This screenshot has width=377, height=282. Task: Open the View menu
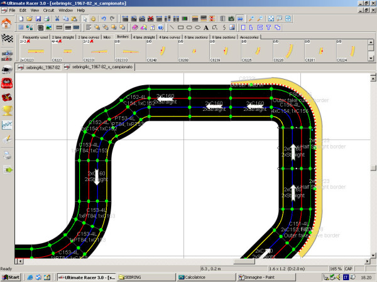36,11
